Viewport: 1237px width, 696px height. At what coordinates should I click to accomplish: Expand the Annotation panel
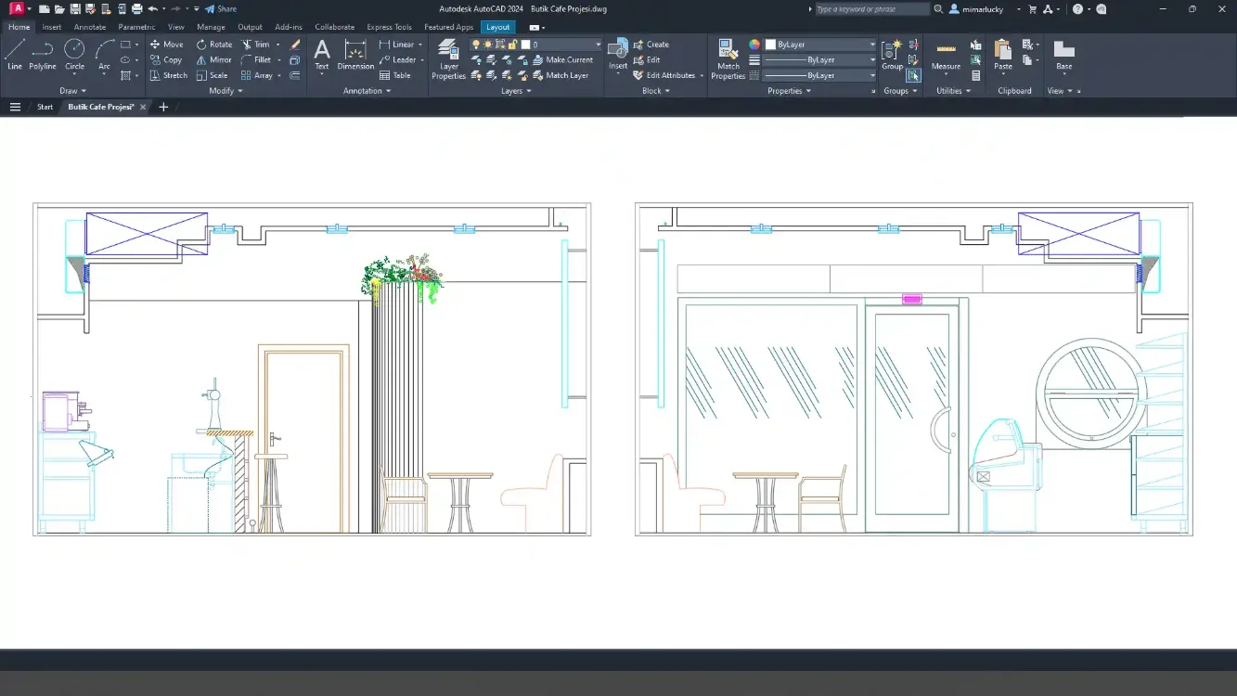(367, 91)
